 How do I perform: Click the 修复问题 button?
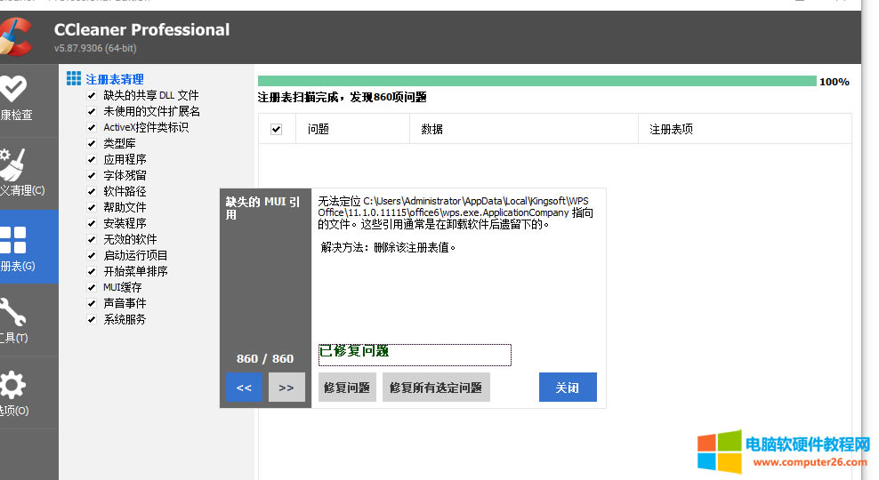[347, 388]
